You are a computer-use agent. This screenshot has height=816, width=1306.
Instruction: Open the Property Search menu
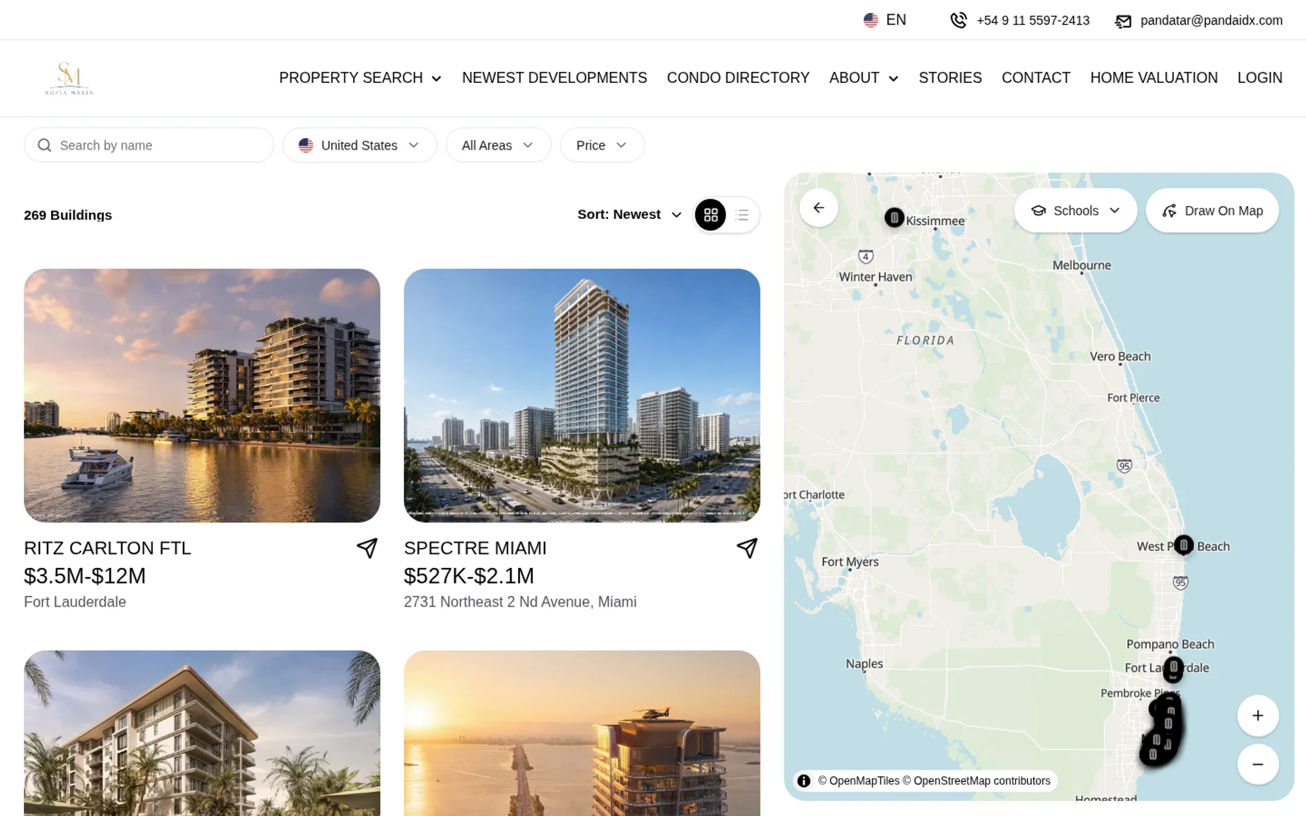point(360,78)
